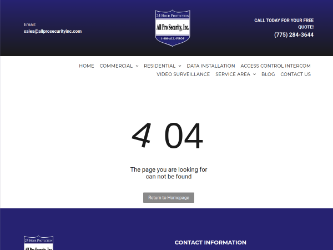Call the (775) 284-3644 phone link

pos(294,34)
